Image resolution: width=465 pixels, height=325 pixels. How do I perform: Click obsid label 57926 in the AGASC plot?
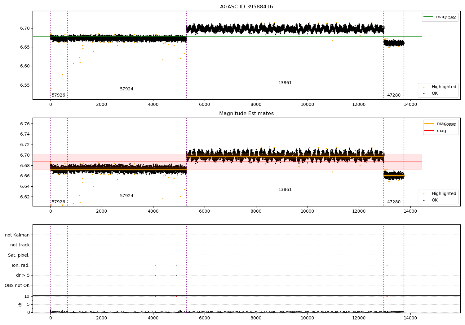(58, 95)
